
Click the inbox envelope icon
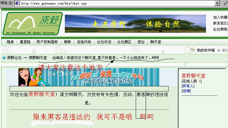[192, 50]
